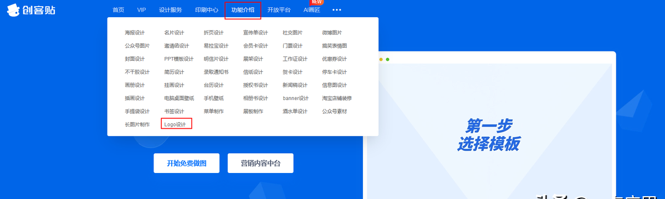665x199 pixels.
Task: Open 不干胶设计
Action: pos(137,72)
